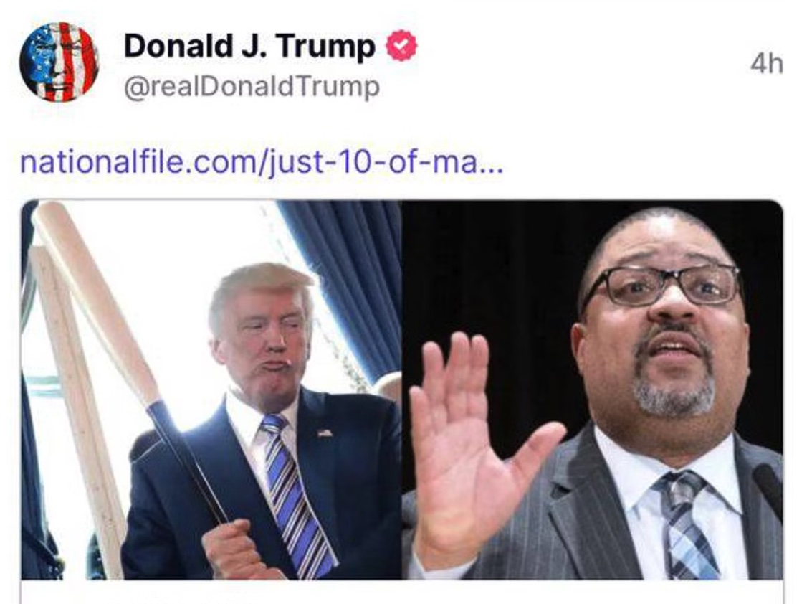
Task: Open left preview photo of man holding bat
Action: 211,390
